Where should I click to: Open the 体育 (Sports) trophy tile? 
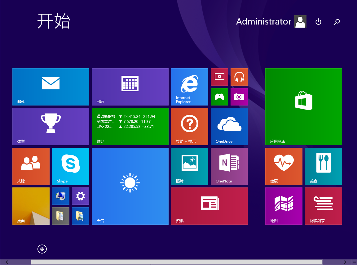51,127
